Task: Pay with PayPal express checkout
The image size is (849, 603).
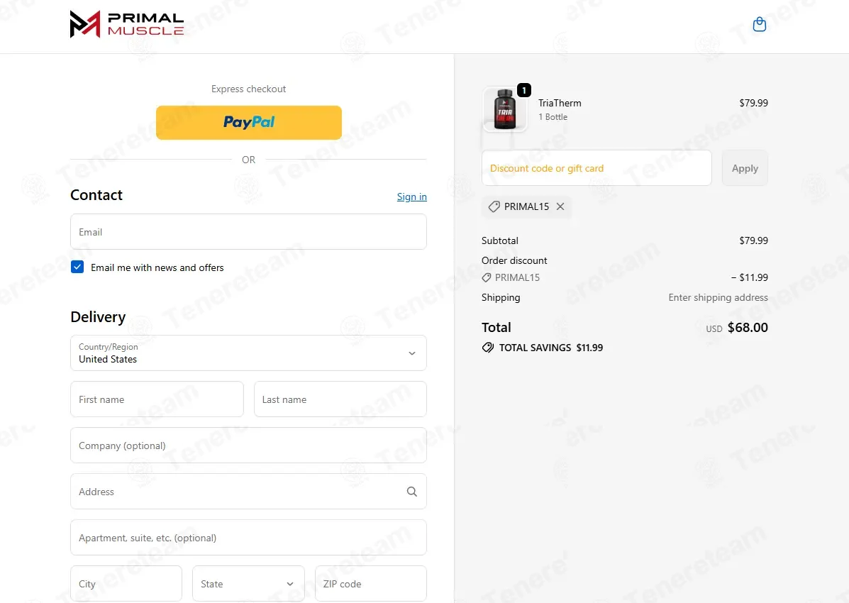Action: tap(248, 123)
